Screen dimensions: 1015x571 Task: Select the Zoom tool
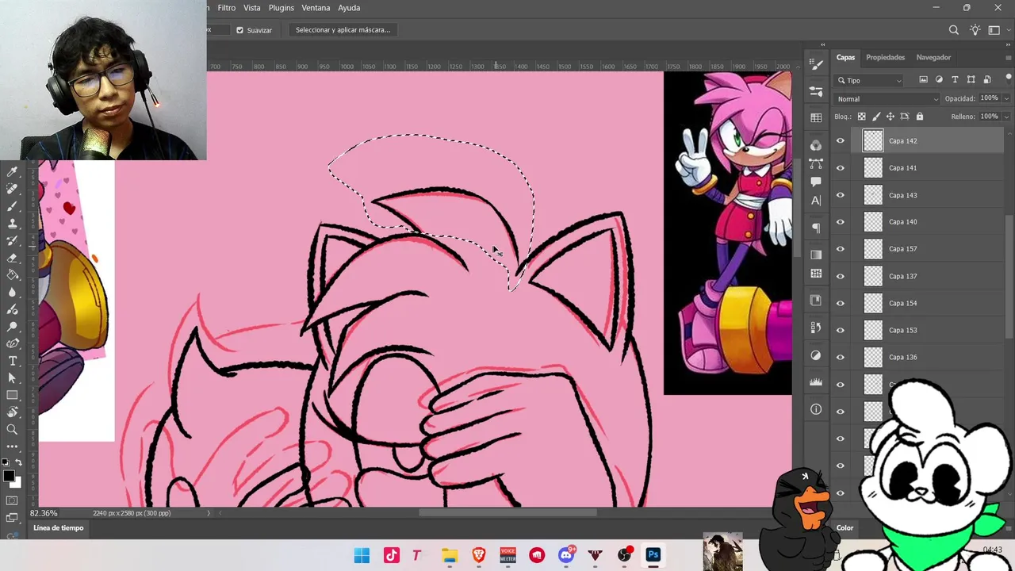[x=12, y=430]
